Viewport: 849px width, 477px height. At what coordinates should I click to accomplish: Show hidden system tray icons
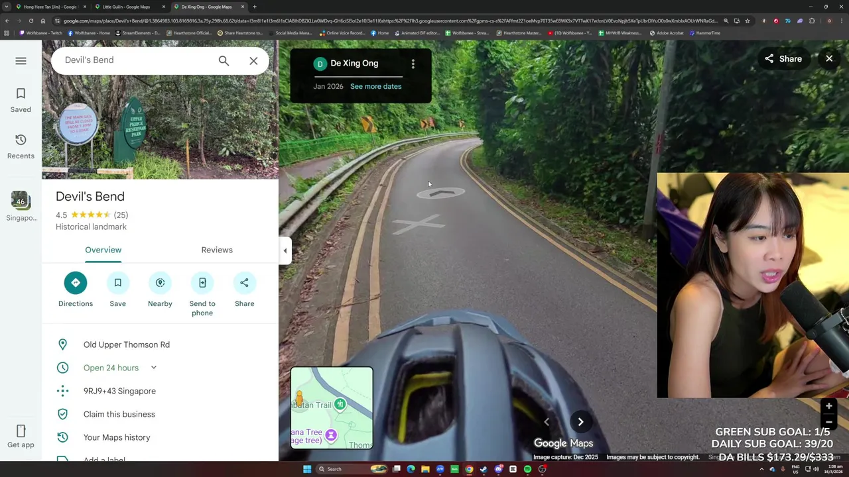pyautogui.click(x=761, y=469)
